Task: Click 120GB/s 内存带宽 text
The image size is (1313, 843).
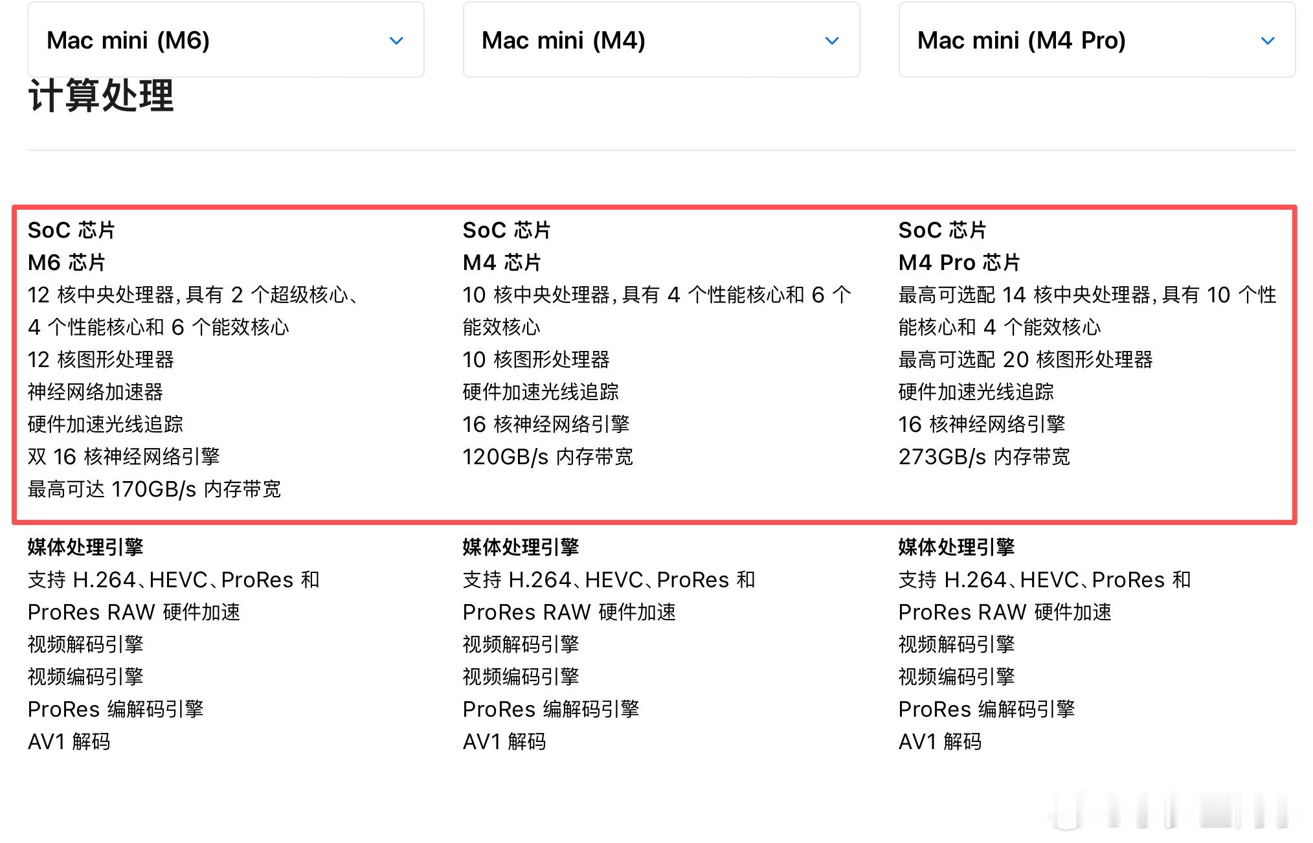Action: [x=548, y=456]
